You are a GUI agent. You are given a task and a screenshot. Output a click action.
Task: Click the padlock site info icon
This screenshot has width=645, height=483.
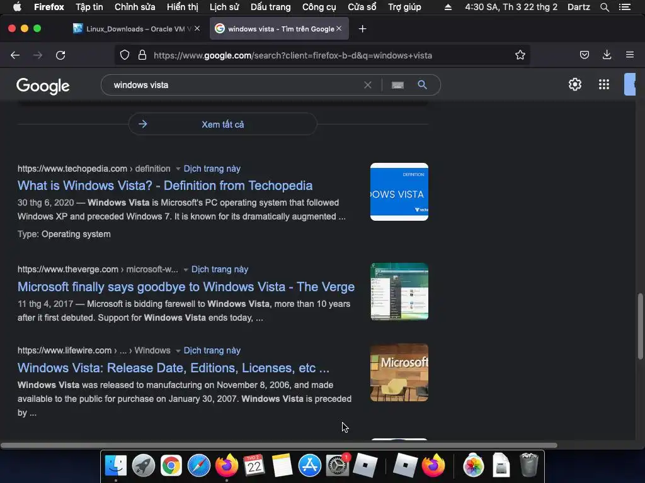142,55
